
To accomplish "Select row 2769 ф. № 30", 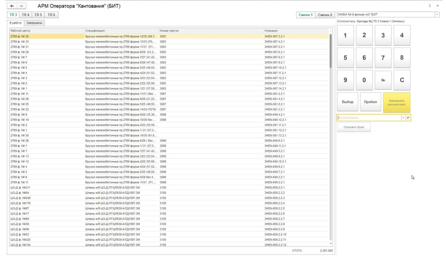I will click(169, 135).
